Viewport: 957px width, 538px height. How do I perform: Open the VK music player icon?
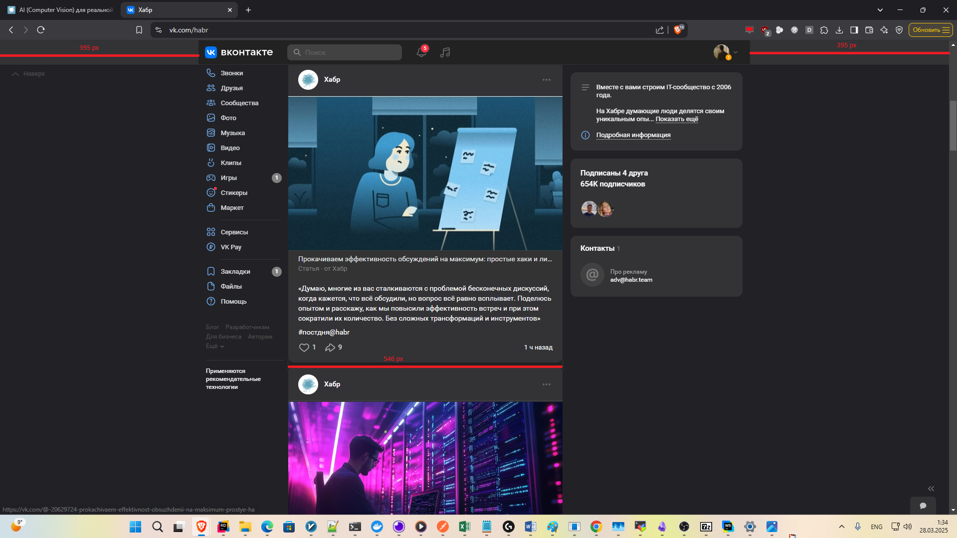click(x=445, y=52)
